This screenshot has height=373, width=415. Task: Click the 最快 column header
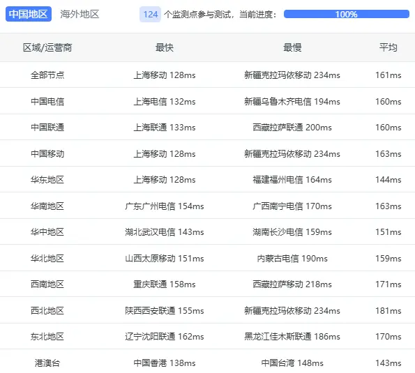click(165, 47)
